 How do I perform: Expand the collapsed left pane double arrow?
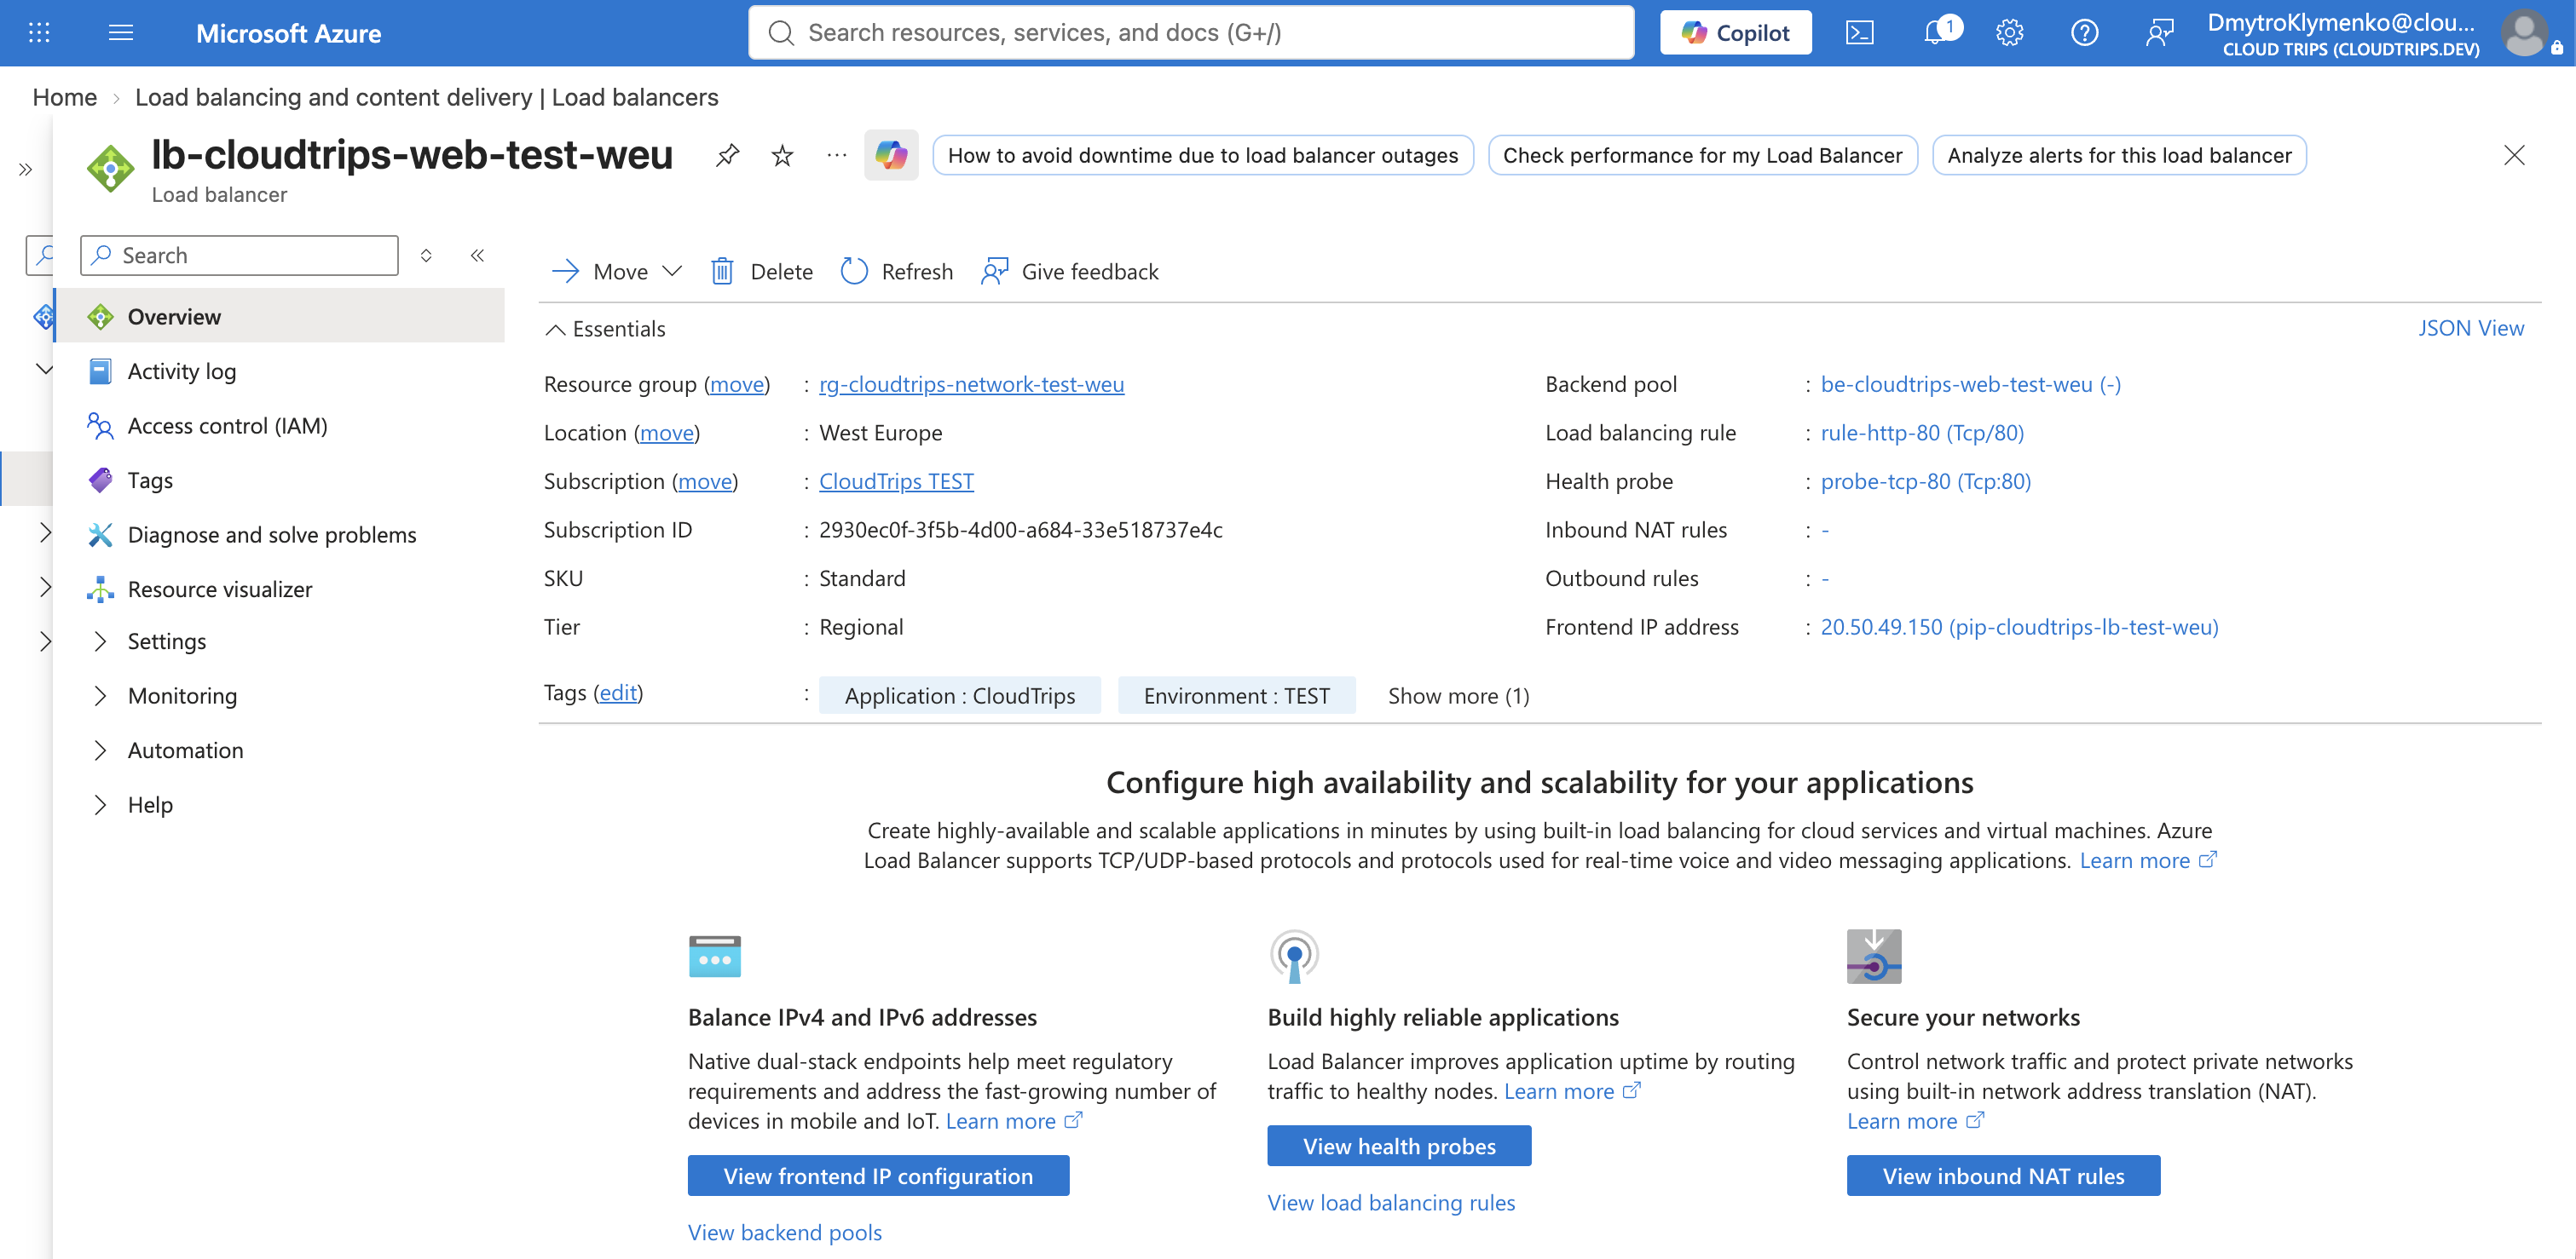26,170
